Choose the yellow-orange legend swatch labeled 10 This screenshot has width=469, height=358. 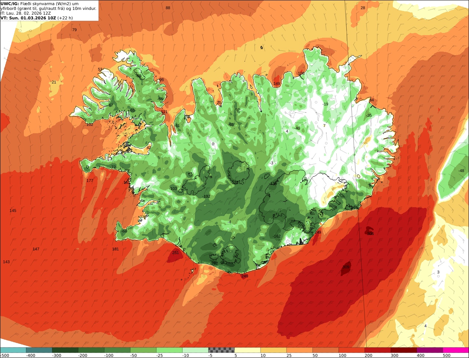tap(273, 350)
